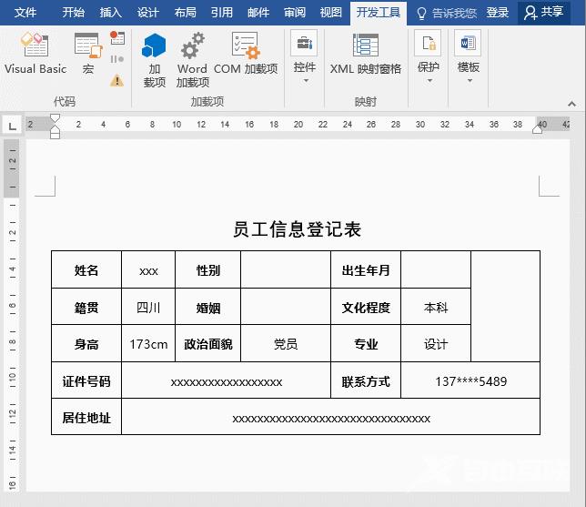Switch to the 审阅 tab
586x507 pixels.
tap(295, 13)
